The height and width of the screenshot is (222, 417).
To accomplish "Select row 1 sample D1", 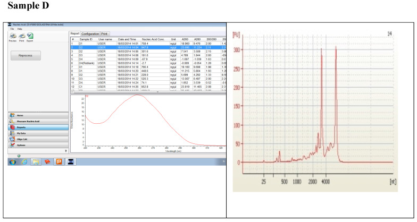I will pyautogui.click(x=148, y=44).
